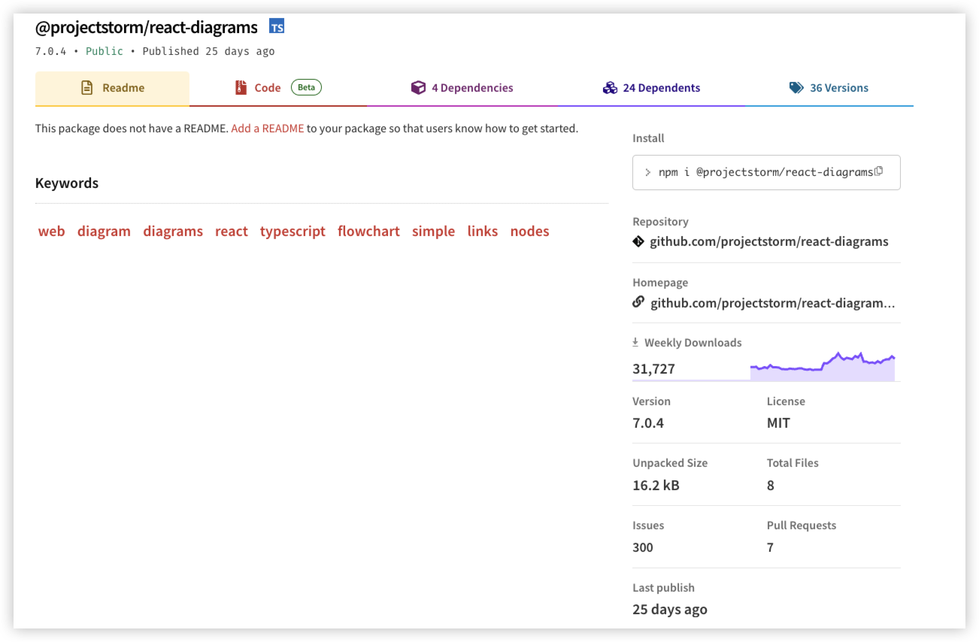The image size is (979, 642).
Task: Open the nodes keyword link
Action: (529, 232)
